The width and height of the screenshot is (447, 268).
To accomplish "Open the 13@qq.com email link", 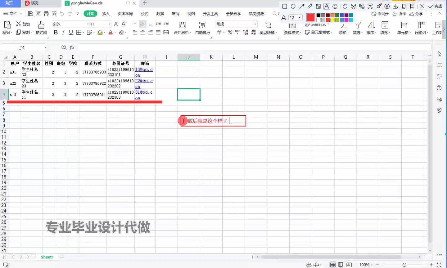I will [144, 70].
